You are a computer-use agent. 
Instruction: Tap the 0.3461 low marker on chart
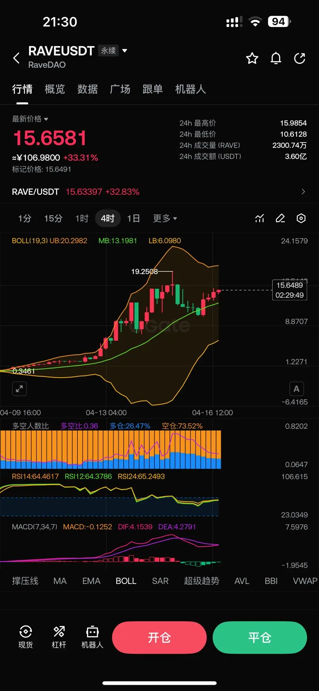click(x=24, y=371)
